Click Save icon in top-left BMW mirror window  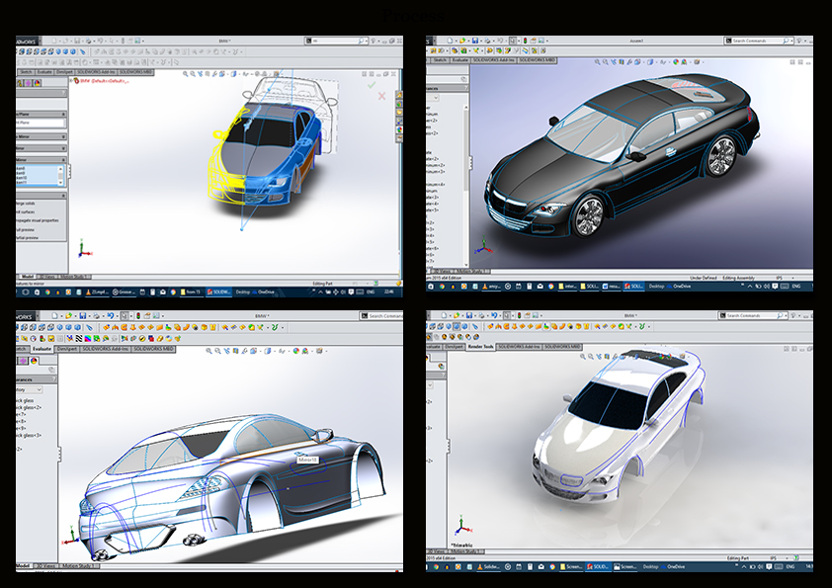[x=77, y=41]
